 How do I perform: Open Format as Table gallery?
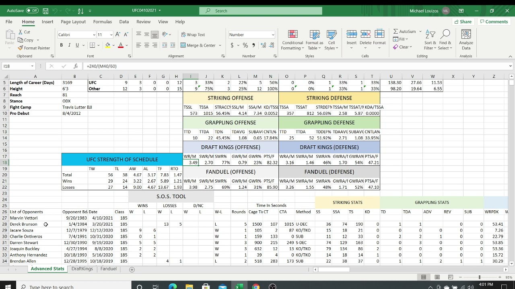click(x=314, y=40)
